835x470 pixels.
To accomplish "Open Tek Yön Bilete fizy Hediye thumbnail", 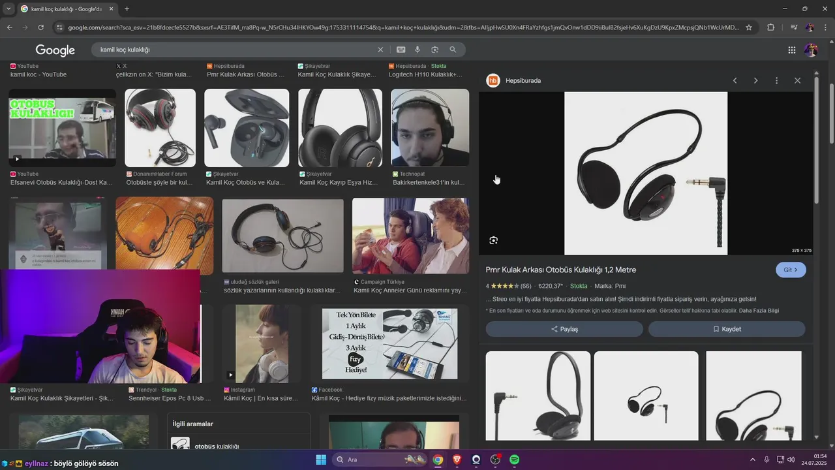I will (x=389, y=344).
